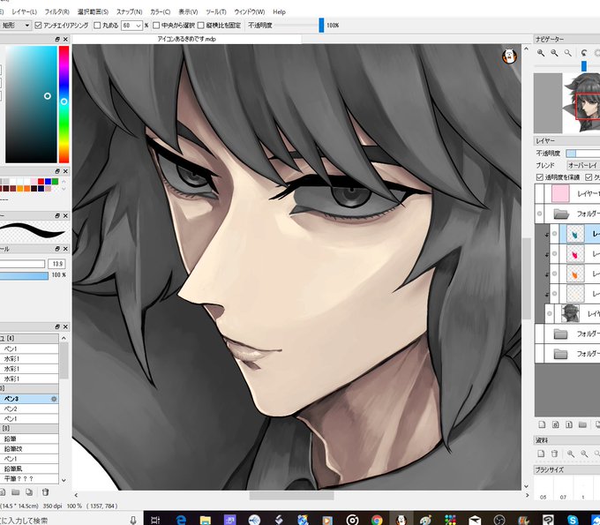Enable the 丸める checkbox

click(97, 26)
